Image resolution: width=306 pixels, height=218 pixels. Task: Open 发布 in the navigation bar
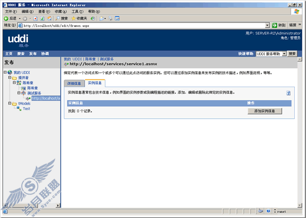click(x=33, y=54)
